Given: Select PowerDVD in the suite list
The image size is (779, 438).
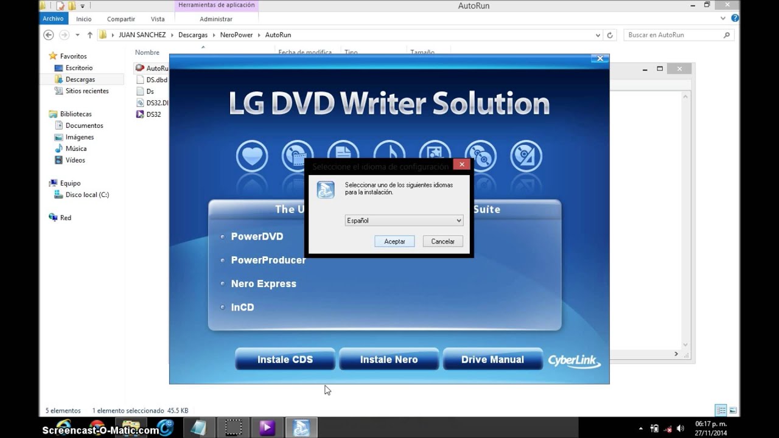Looking at the screenshot, I should point(257,237).
